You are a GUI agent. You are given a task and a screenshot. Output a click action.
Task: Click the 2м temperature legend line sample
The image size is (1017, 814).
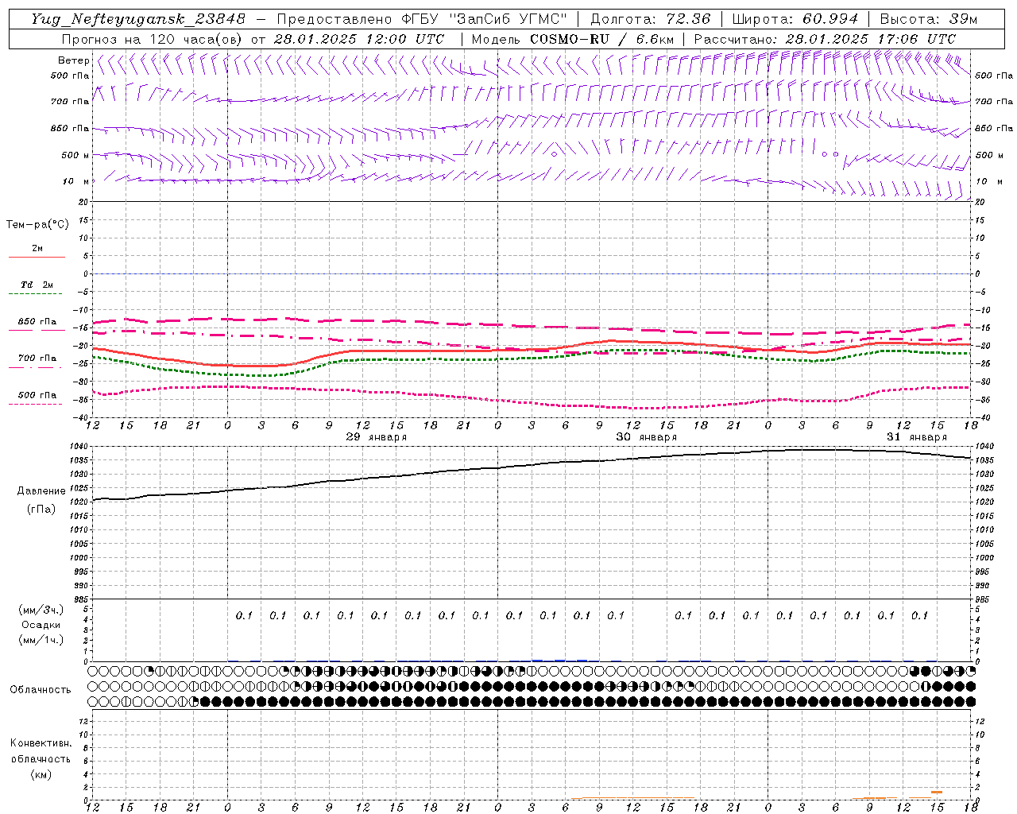tap(37, 258)
